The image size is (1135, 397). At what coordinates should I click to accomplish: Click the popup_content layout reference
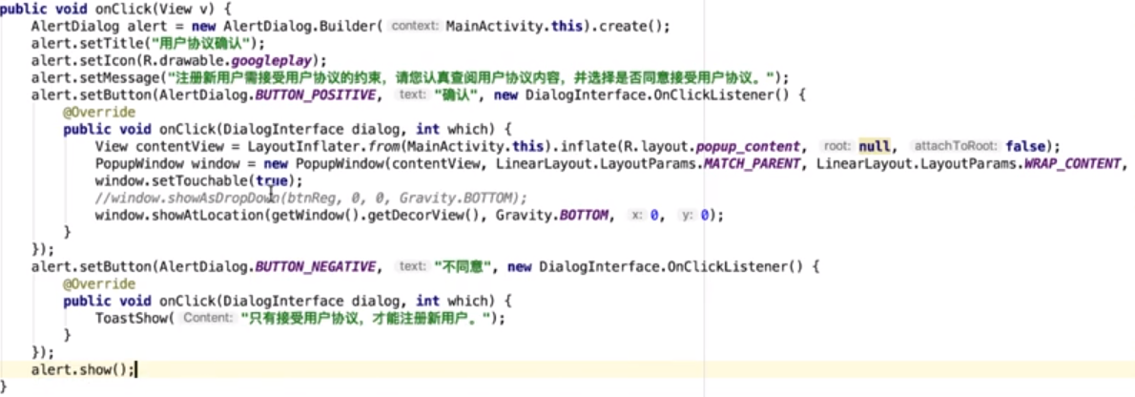tap(749, 147)
